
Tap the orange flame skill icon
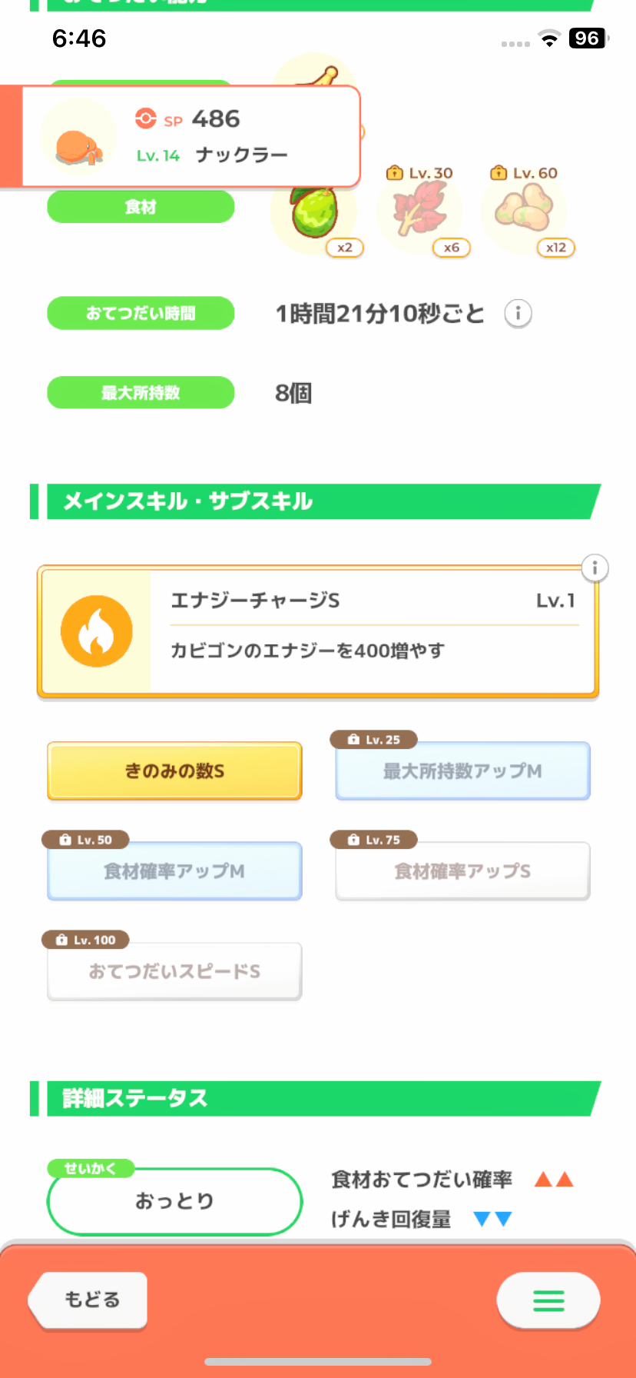(97, 631)
